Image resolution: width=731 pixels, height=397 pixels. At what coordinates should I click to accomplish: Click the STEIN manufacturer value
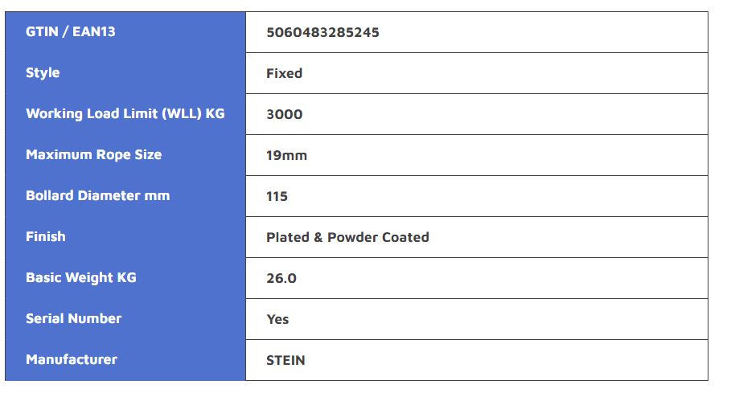[285, 360]
